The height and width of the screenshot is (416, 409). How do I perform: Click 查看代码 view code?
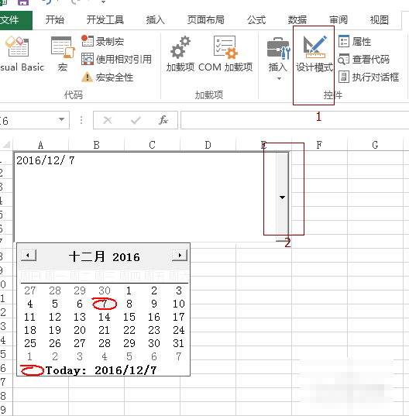[363, 60]
